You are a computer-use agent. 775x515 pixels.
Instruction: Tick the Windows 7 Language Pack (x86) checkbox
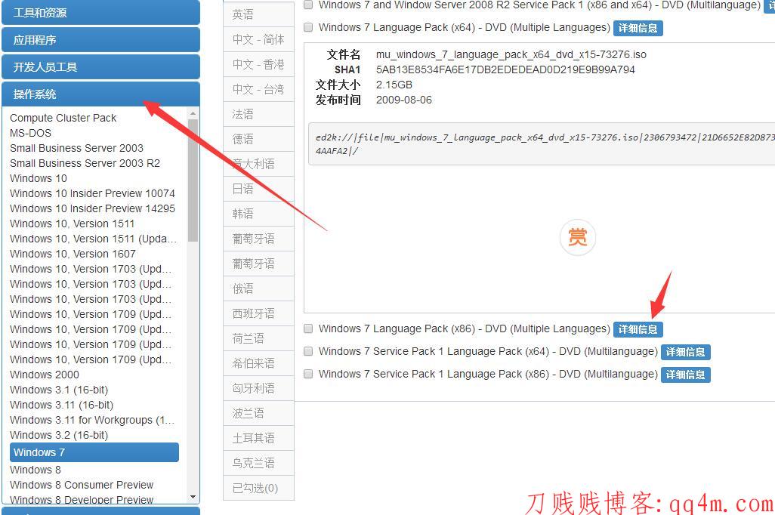308,328
